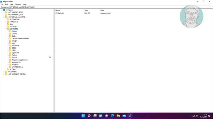Viewport: 213px width, 119px height.
Task: Open Task View from taskbar
Action: click(95, 116)
